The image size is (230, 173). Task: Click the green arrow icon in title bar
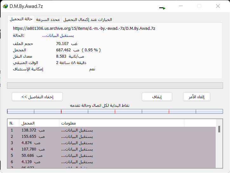(162, 8)
